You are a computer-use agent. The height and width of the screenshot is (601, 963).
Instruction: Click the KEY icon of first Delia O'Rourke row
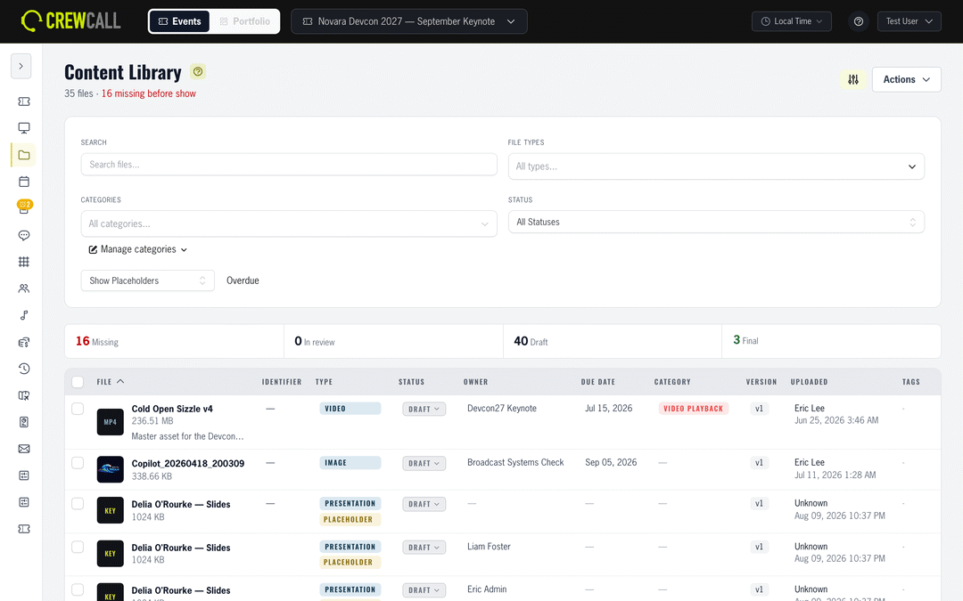pyautogui.click(x=110, y=510)
